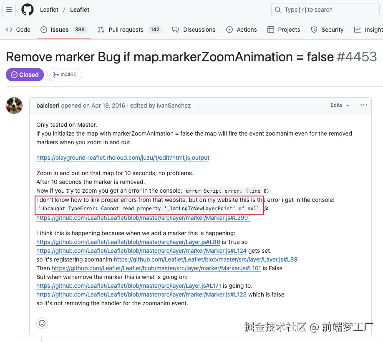This screenshot has width=383, height=342.
Task: Focus the Type to search field
Action: pyautogui.click(x=325, y=10)
